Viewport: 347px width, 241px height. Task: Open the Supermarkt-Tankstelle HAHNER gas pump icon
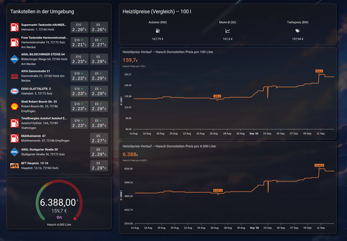point(14,27)
